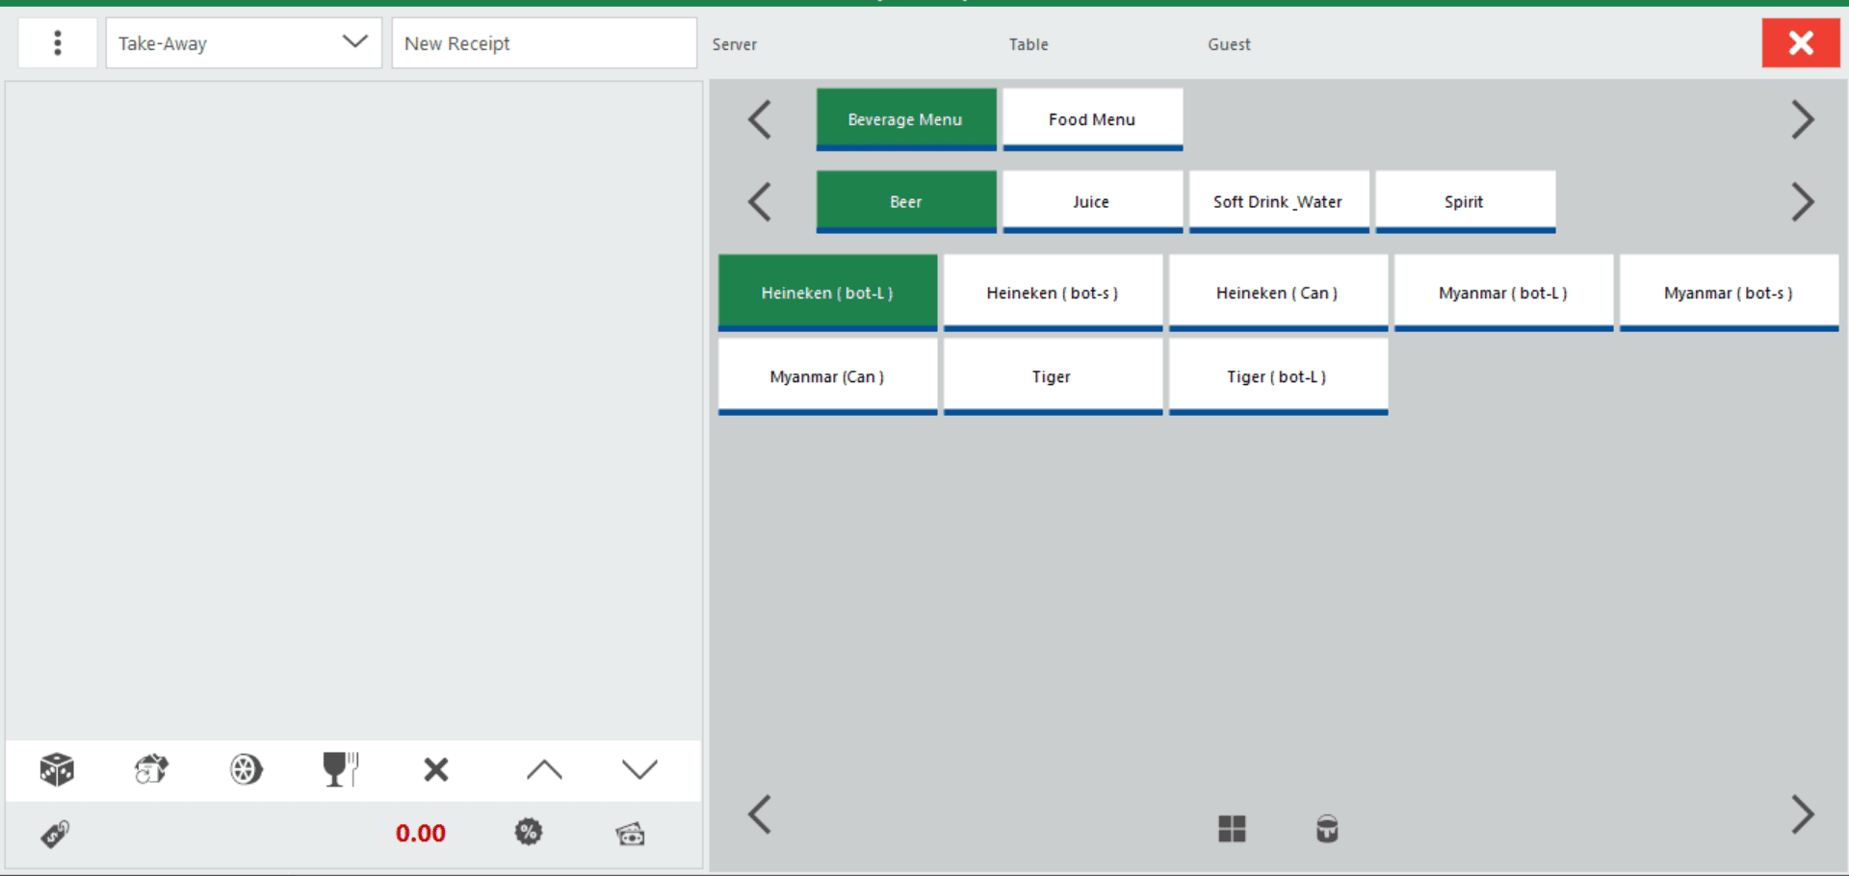Click the 0.00 order total
This screenshot has height=876, width=1849.
click(421, 834)
